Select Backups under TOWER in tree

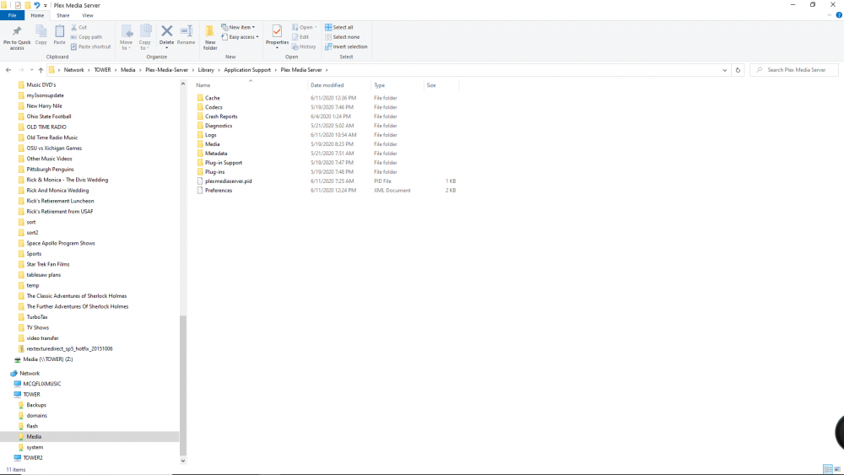tap(36, 405)
